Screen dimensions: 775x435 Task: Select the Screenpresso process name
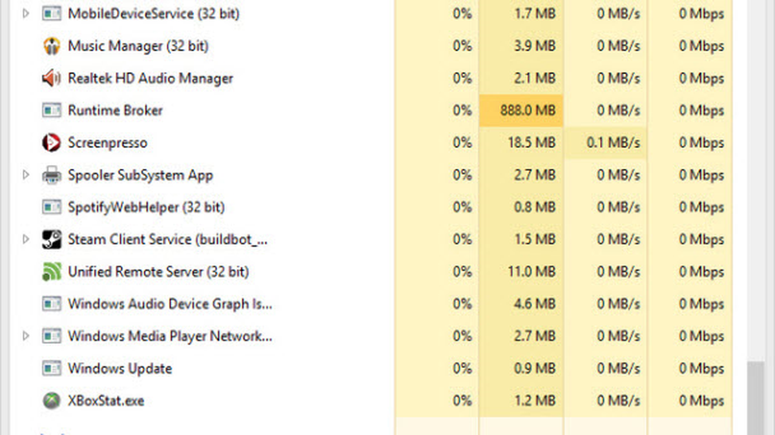click(x=108, y=142)
